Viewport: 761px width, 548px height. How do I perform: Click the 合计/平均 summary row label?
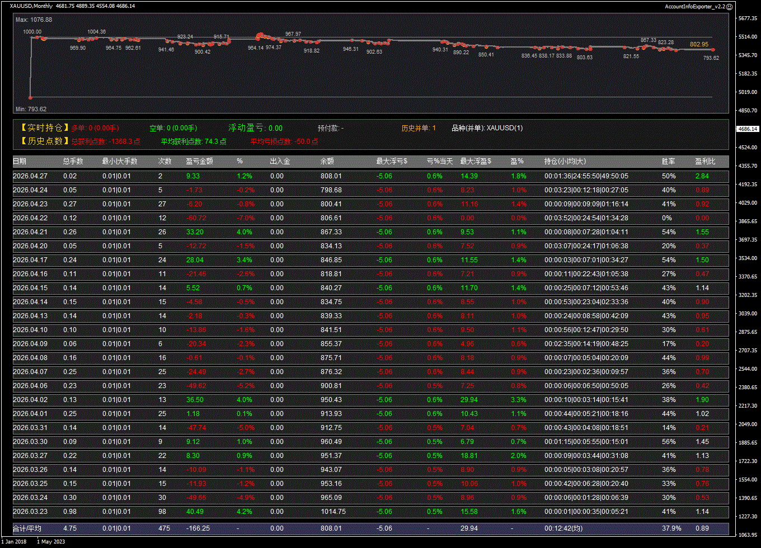tap(27, 528)
